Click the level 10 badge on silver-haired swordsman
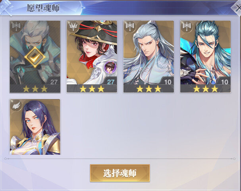Screen dimensions: 241x191 click(x=168, y=82)
